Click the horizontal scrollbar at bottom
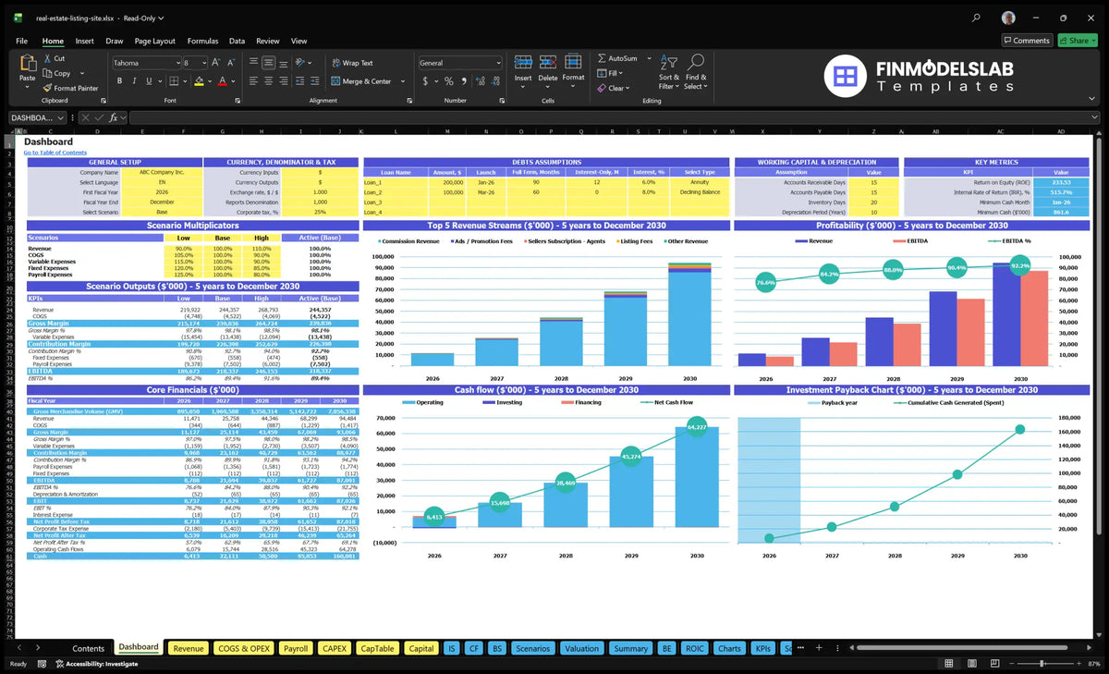This screenshot has width=1109, height=674. click(x=961, y=648)
